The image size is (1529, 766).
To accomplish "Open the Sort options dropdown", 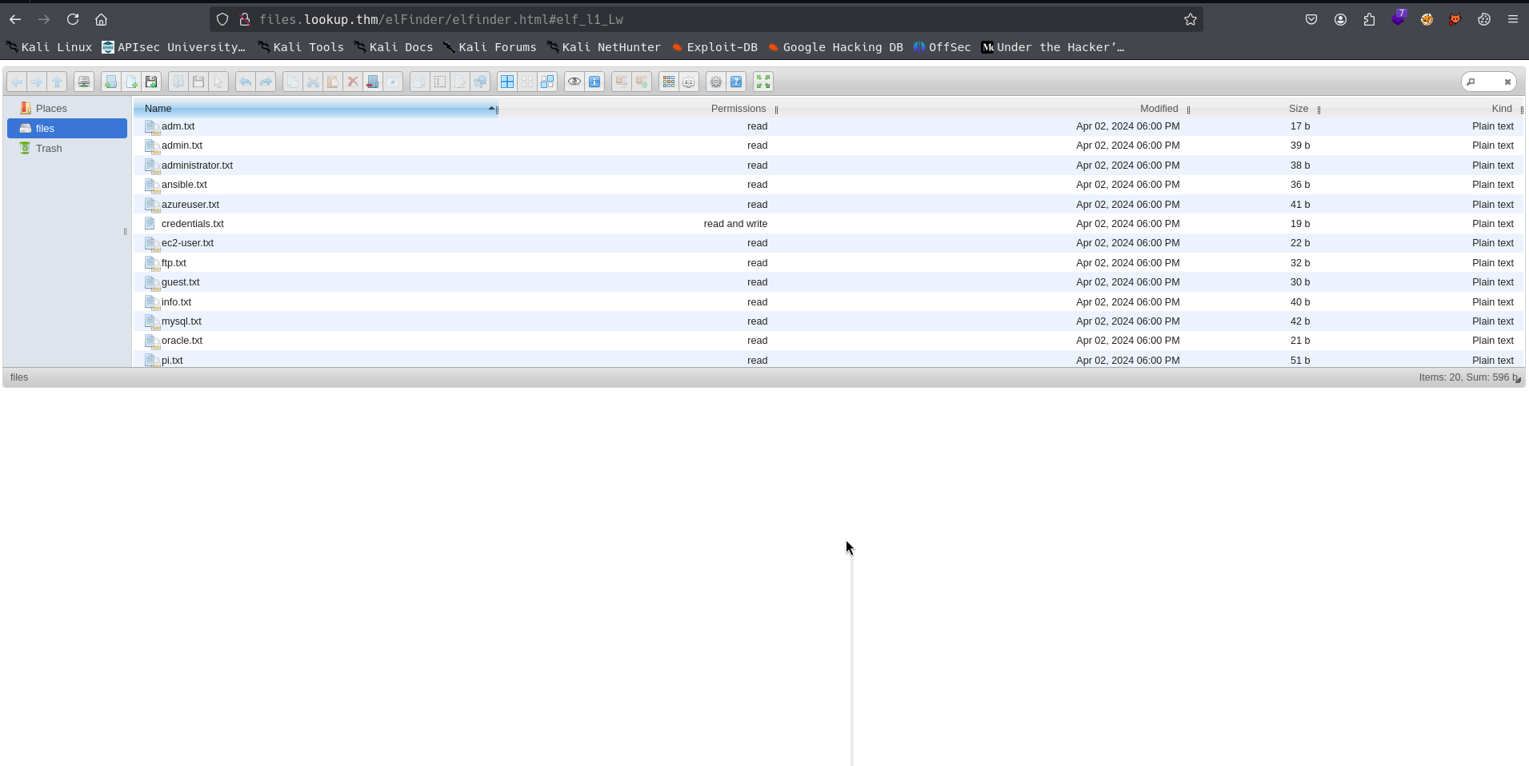I will tap(689, 82).
